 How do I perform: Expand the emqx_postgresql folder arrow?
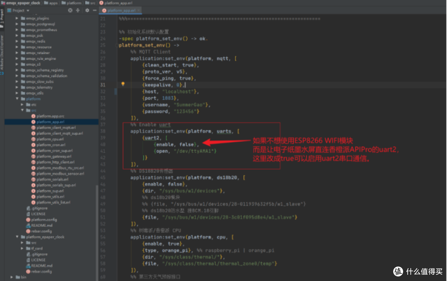pos(17,24)
